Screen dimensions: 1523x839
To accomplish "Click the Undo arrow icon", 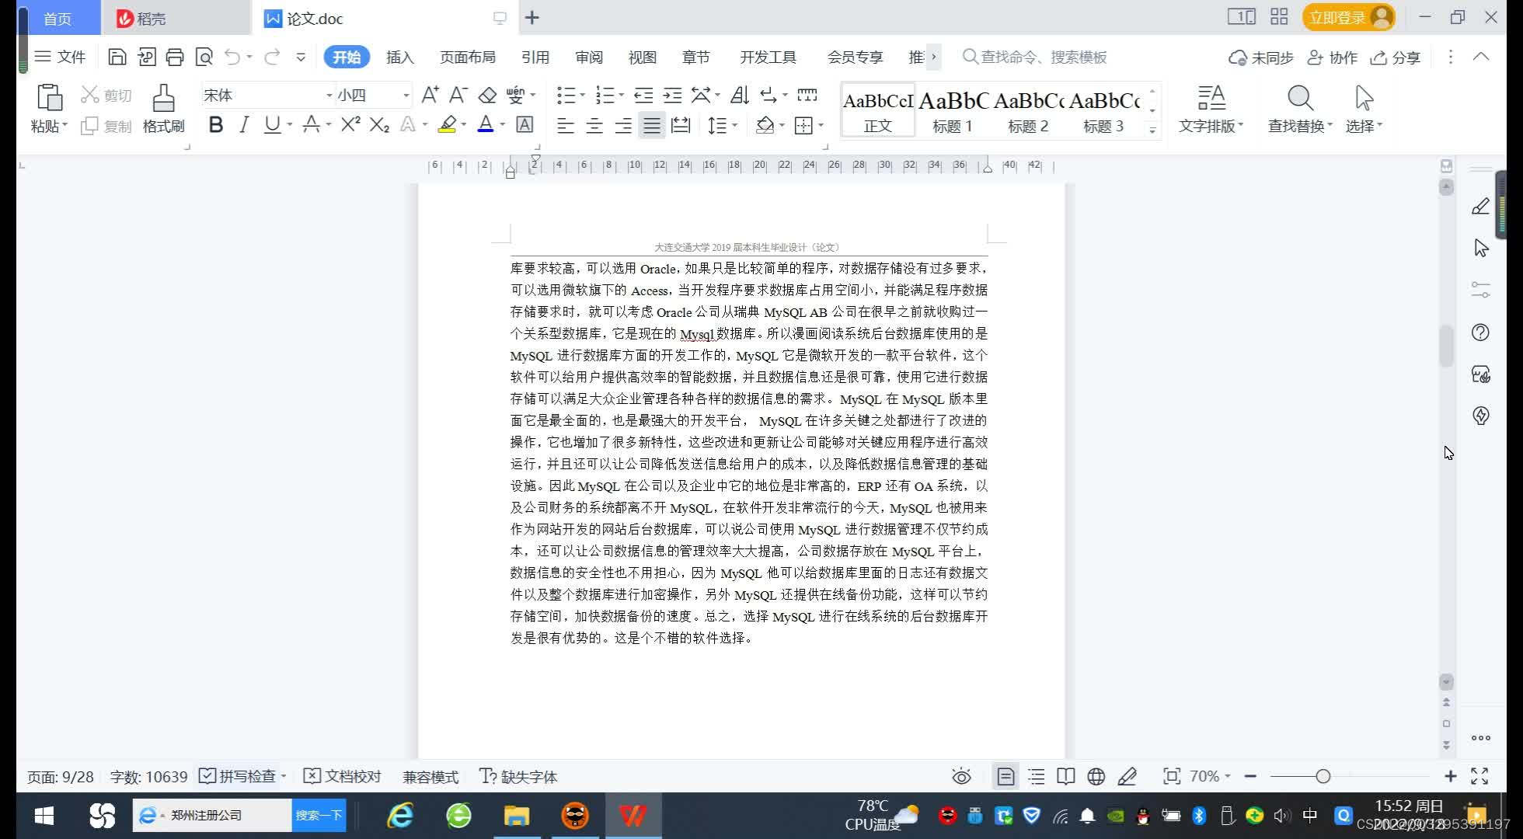I will 232,57.
